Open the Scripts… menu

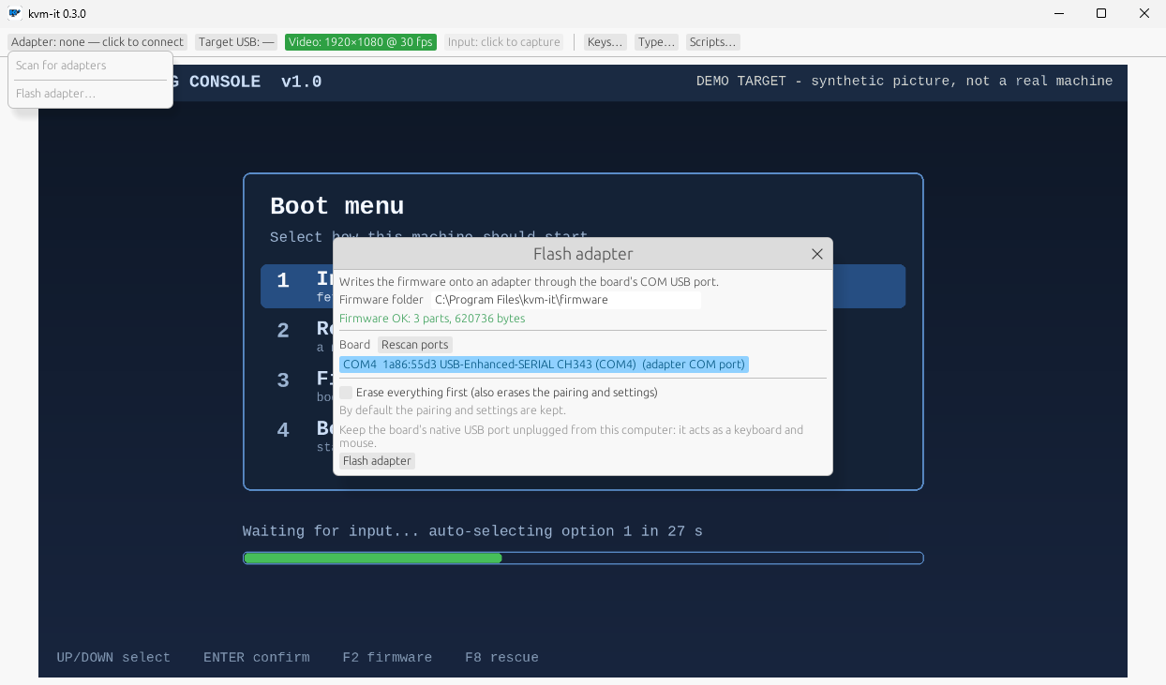pos(712,42)
